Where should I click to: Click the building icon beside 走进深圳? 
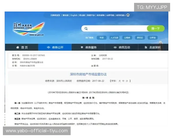tap(146, 47)
